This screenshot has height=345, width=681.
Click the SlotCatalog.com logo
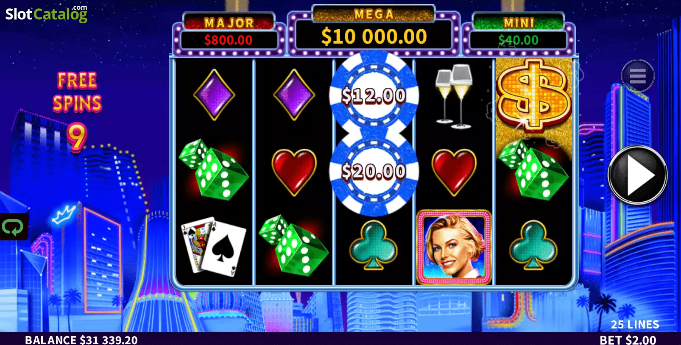click(46, 14)
